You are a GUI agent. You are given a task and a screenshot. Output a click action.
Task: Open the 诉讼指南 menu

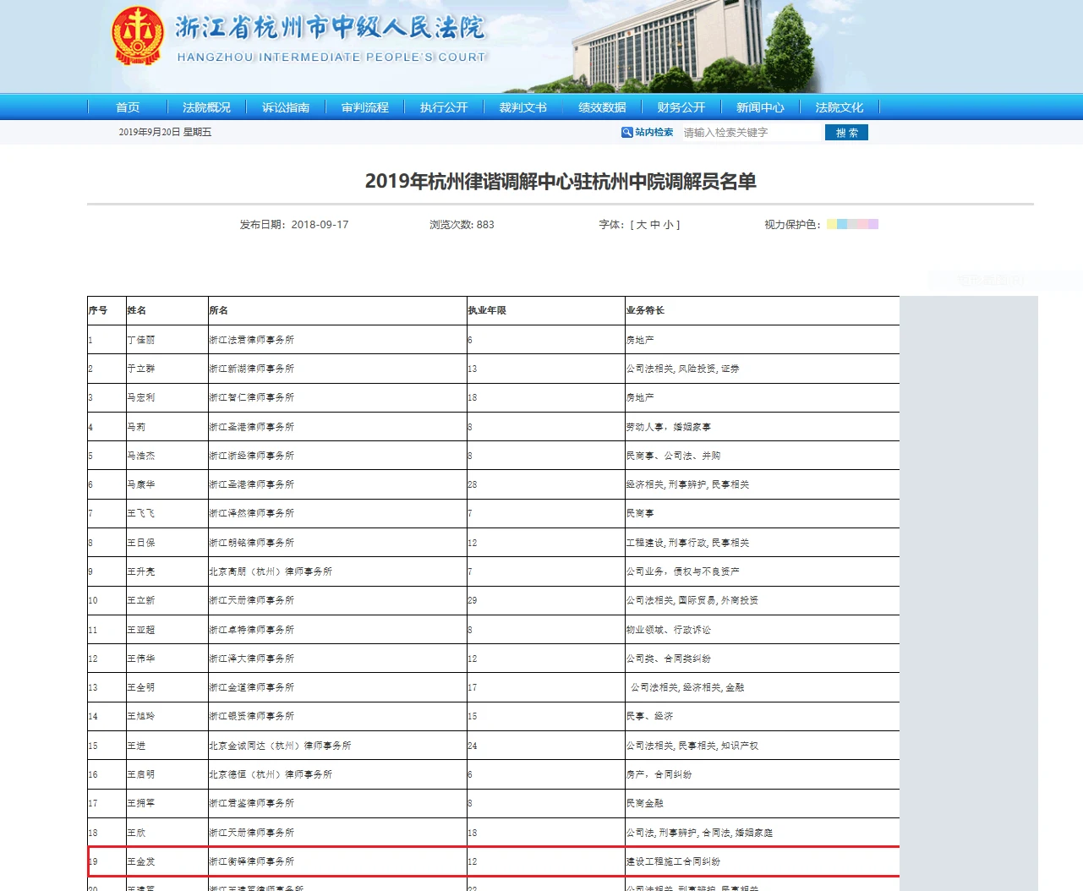pos(286,107)
